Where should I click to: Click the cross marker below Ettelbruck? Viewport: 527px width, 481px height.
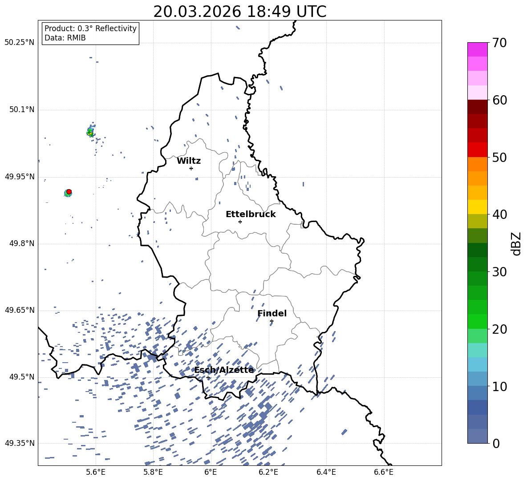tap(240, 222)
